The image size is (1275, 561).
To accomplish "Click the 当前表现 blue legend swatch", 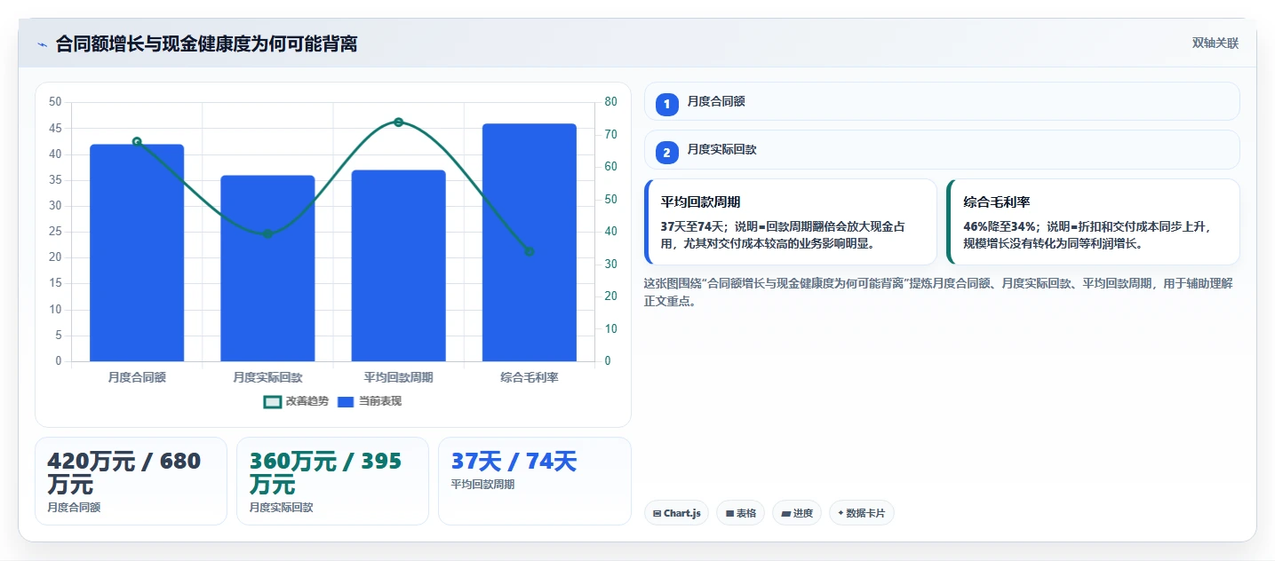I will pos(346,401).
